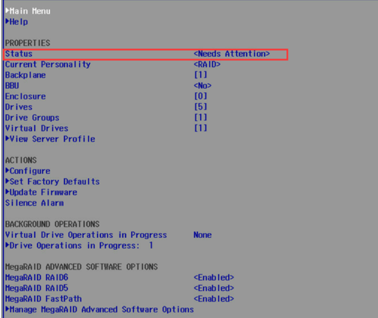
Task: Toggle MegaRAID FastPath Enabled setting
Action: tap(214, 299)
